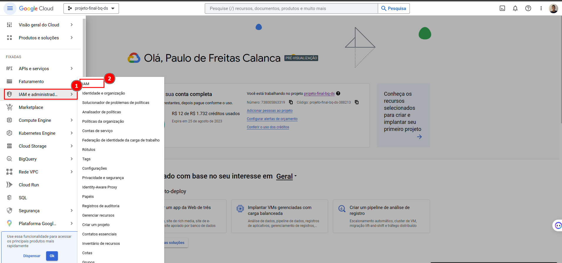The height and width of the screenshot is (263, 562).
Task: Click the Ok button in tooltip
Action: coord(52,256)
